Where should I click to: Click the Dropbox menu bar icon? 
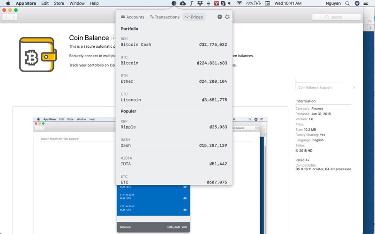pyautogui.click(x=200, y=3)
